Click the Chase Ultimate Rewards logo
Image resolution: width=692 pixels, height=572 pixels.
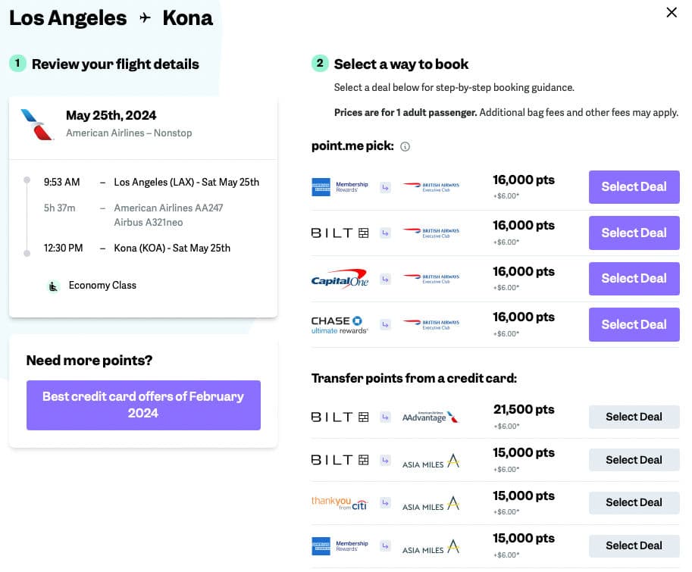pos(340,325)
